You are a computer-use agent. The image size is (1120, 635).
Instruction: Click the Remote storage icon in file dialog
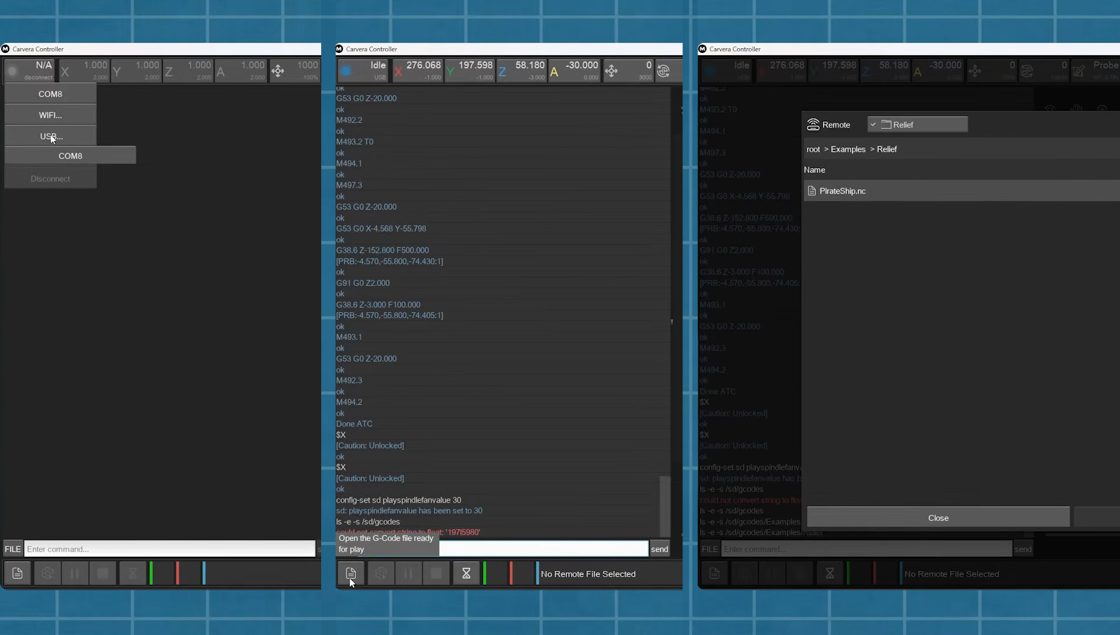(x=813, y=125)
